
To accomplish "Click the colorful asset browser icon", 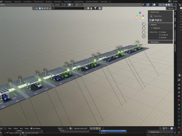I will point(37,8).
